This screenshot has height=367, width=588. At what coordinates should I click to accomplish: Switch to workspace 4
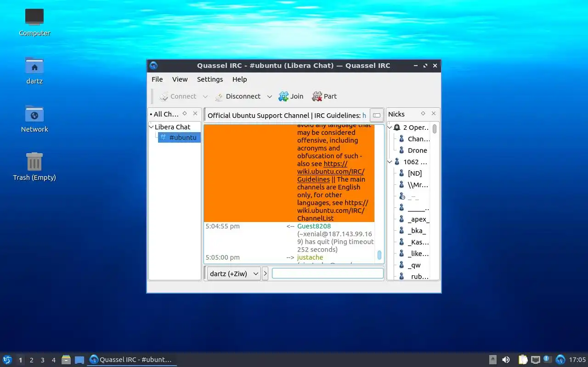[x=53, y=360]
